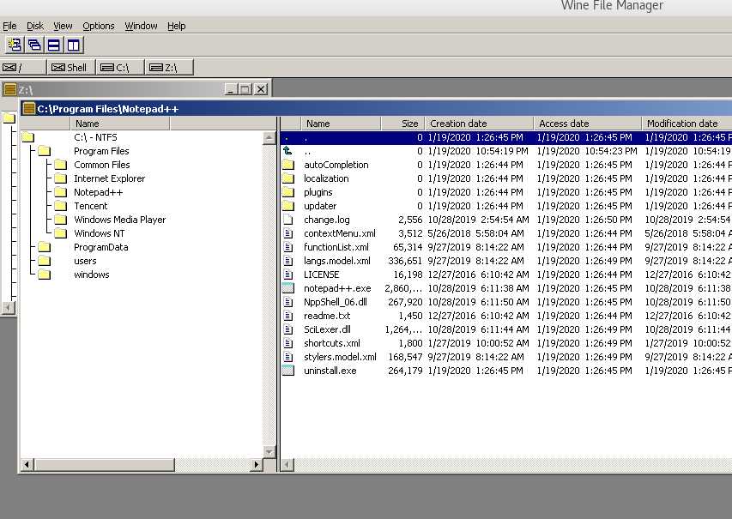Viewport: 732px width, 519px height.
Task: Select the NppShell_06.dll file name
Action: (x=336, y=302)
